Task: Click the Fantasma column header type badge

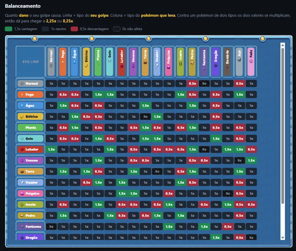Action: tap(204, 62)
